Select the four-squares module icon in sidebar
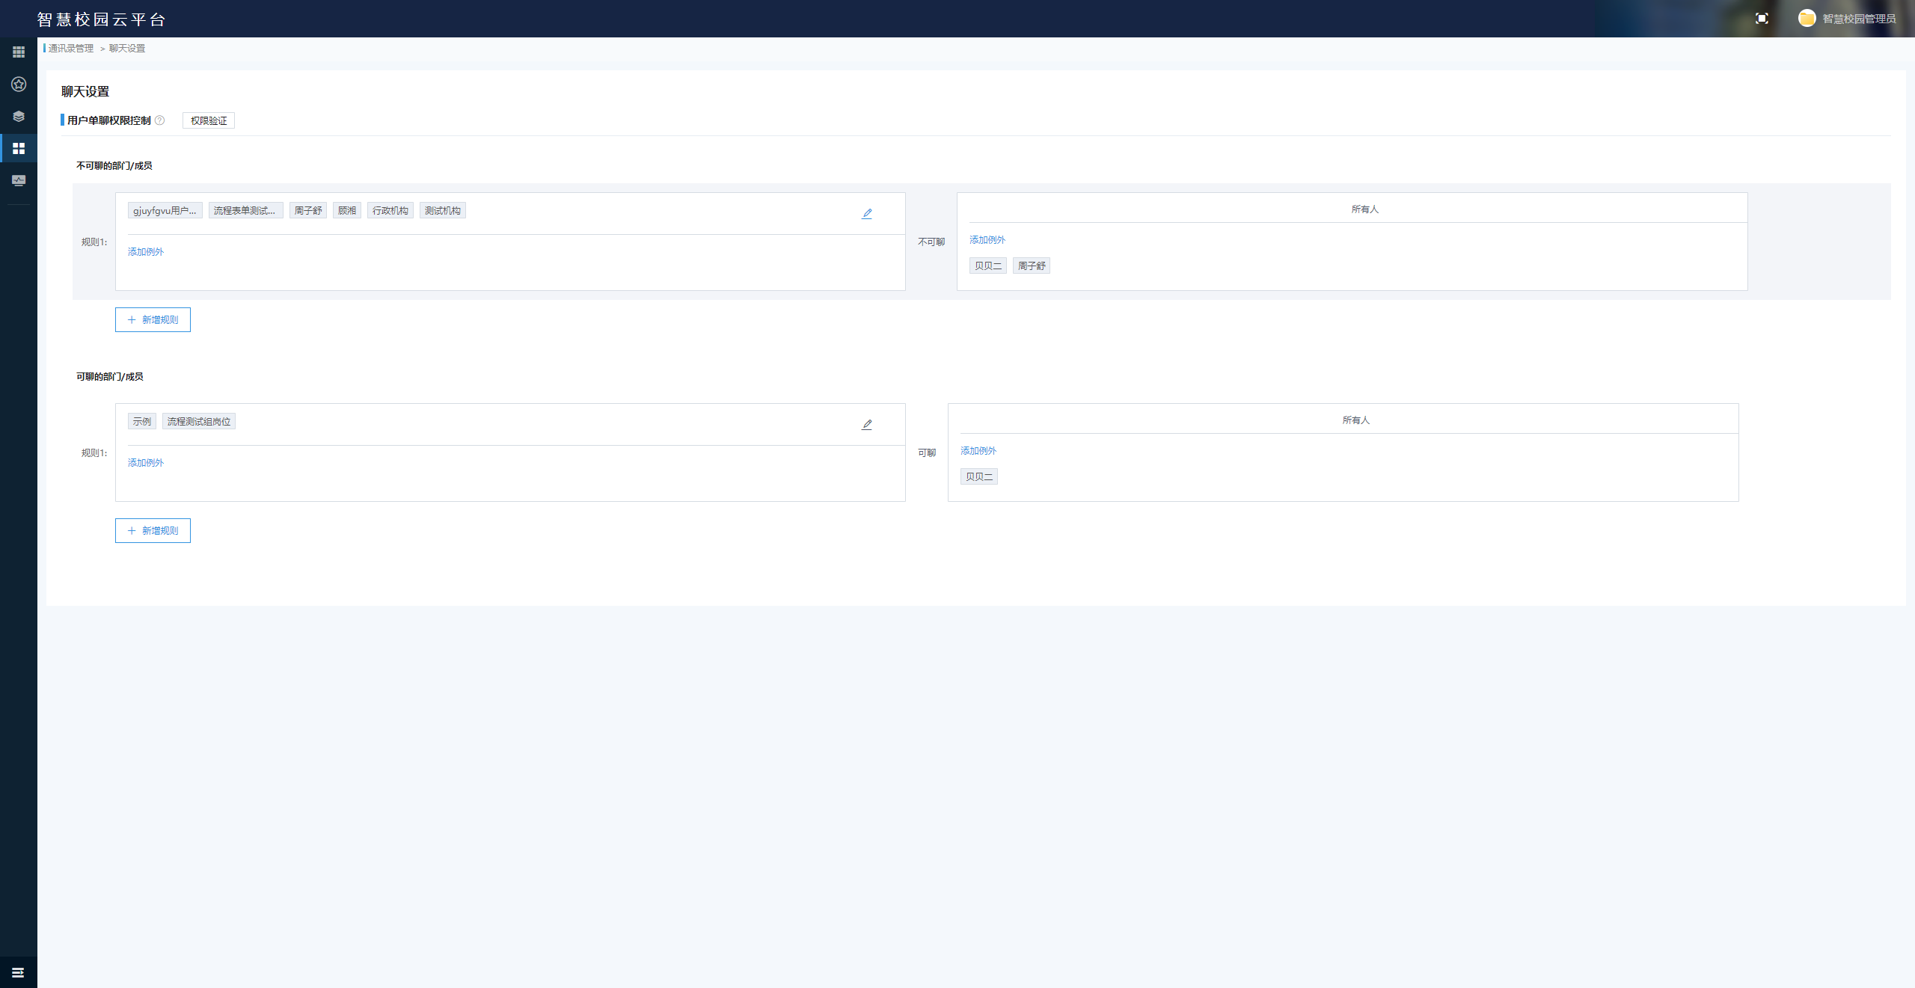This screenshot has height=988, width=1915. point(19,148)
